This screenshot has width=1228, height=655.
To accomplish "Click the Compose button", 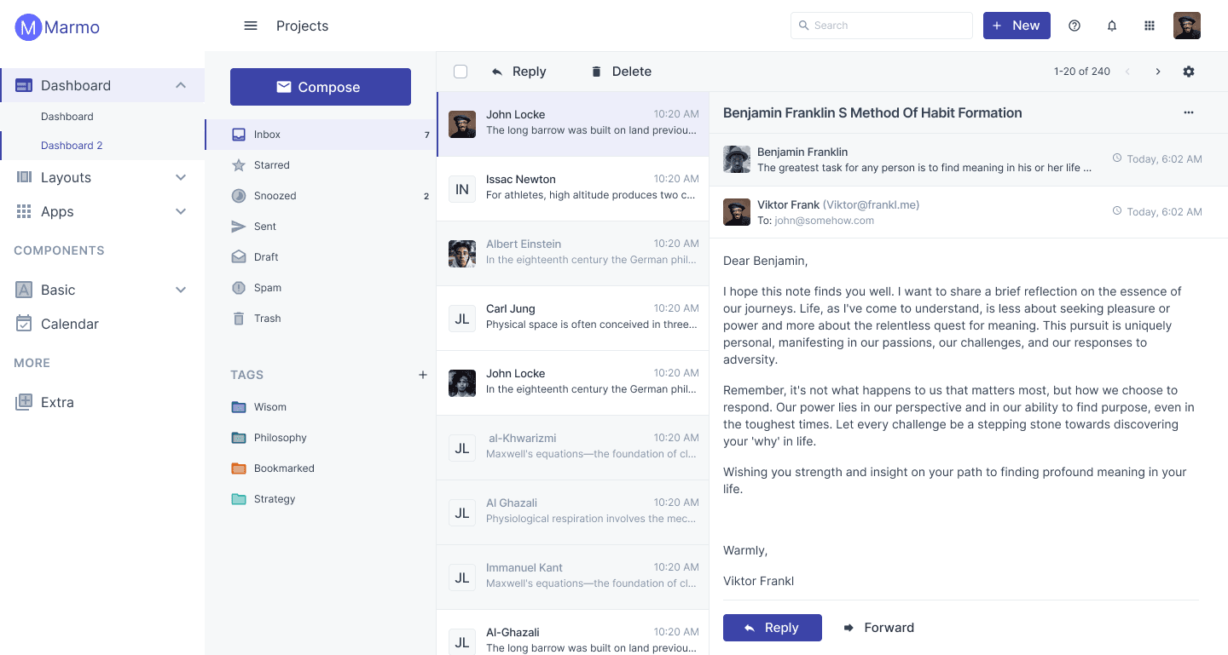I will (x=321, y=87).
